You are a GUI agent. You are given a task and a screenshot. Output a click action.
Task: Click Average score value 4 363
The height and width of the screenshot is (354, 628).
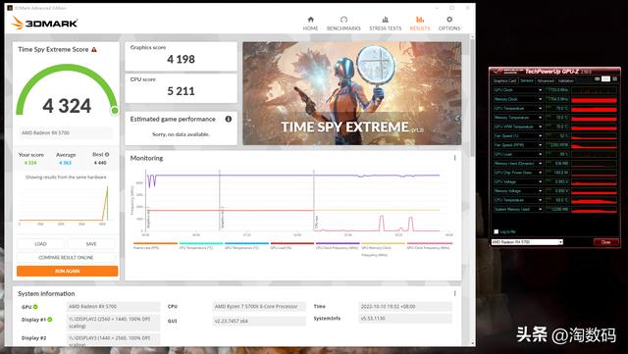click(x=65, y=163)
